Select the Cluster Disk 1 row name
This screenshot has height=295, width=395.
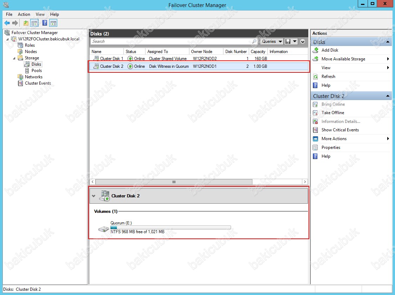pos(112,58)
